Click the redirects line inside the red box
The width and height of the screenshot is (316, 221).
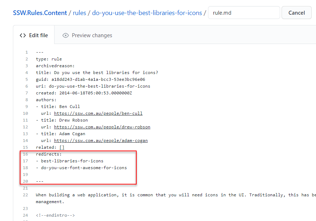click(48, 154)
